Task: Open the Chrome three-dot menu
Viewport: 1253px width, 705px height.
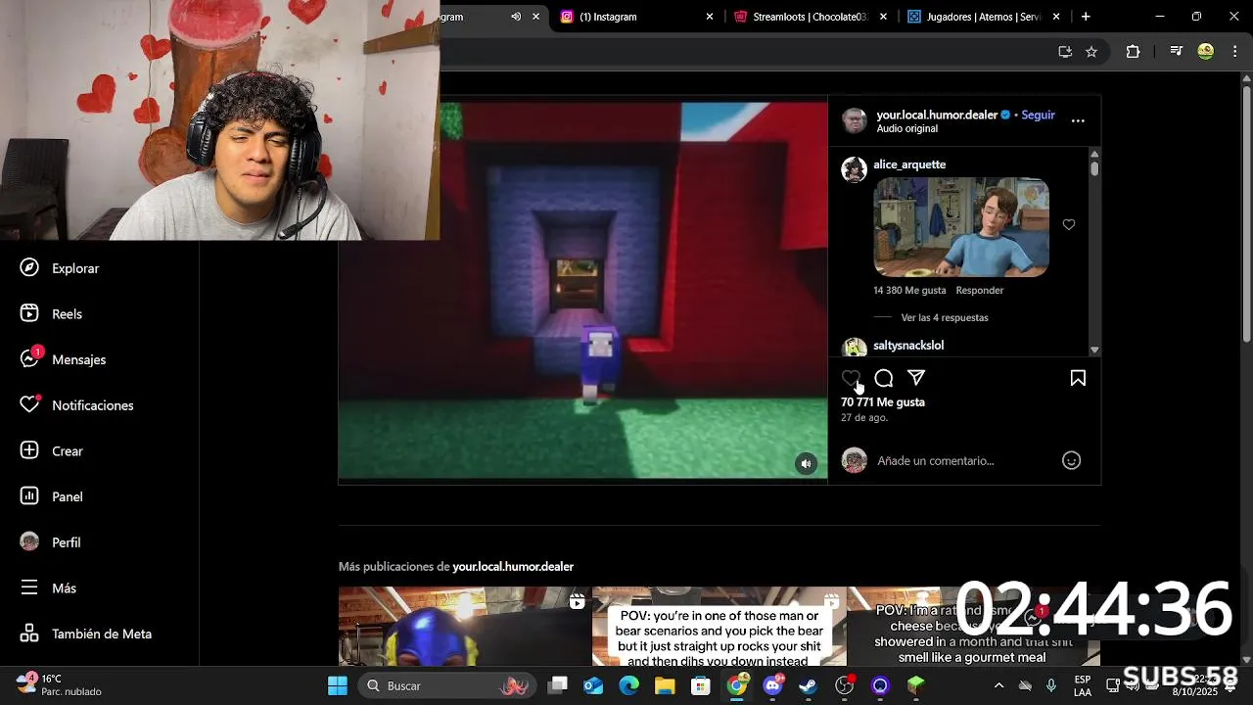Action: pos(1234,52)
